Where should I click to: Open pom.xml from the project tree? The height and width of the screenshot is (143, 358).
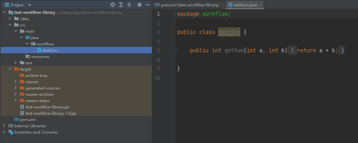[x=27, y=120]
